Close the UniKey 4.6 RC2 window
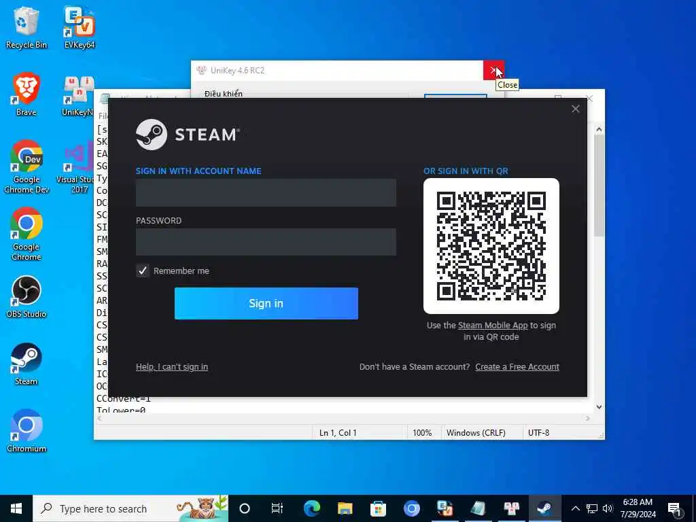Viewport: 696px width, 522px height. pyautogui.click(x=493, y=70)
